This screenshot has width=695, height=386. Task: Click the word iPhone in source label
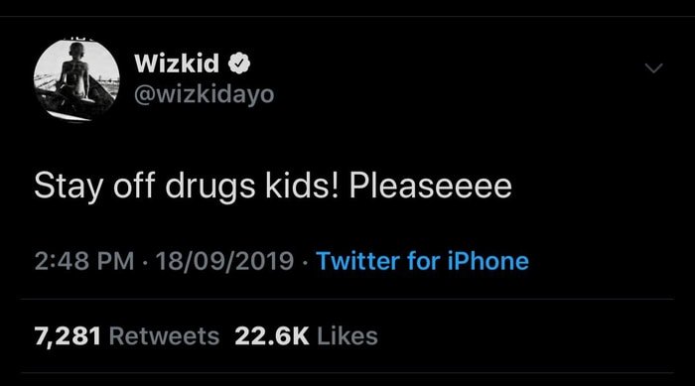coord(488,261)
